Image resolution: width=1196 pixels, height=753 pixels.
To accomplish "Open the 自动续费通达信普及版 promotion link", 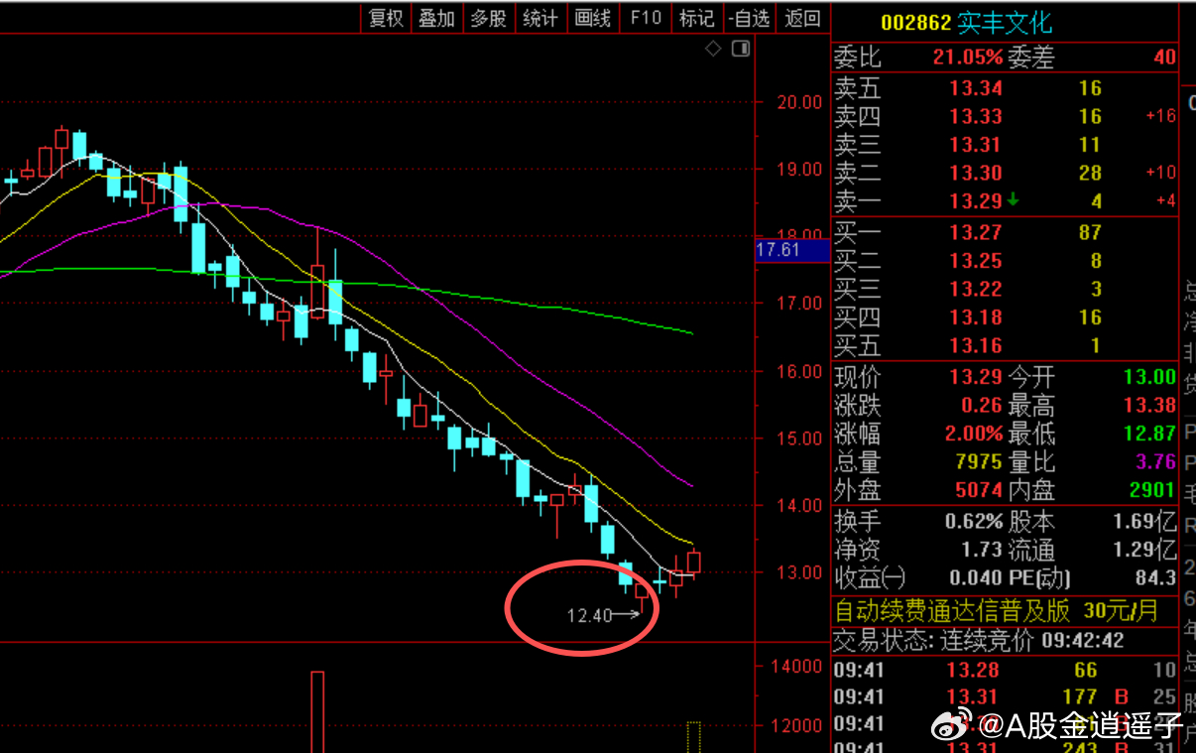I will 997,610.
